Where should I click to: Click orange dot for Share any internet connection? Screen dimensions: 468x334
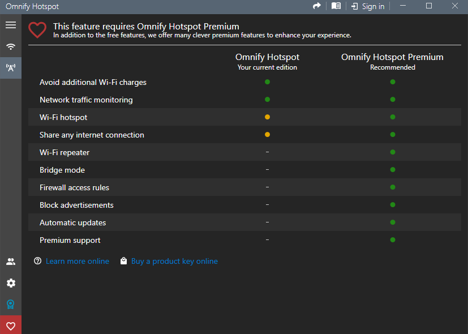tap(267, 135)
